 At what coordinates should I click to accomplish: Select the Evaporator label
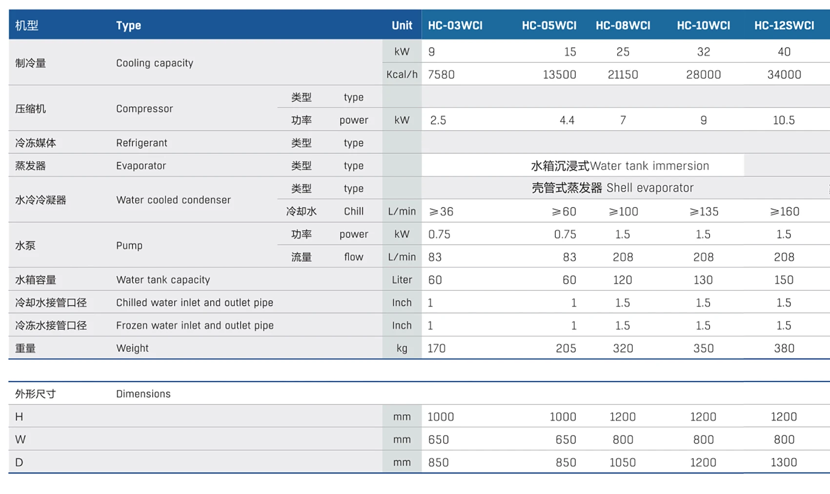coord(141,166)
